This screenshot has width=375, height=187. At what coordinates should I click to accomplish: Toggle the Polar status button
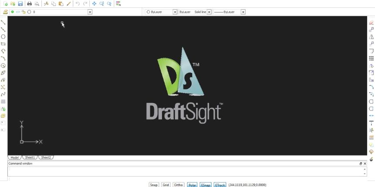pyautogui.click(x=192, y=185)
